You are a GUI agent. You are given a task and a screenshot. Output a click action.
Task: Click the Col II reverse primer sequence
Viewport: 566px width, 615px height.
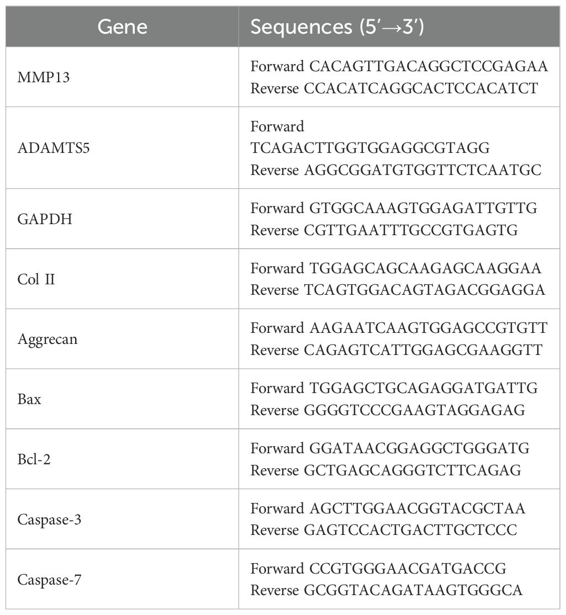pyautogui.click(x=424, y=290)
